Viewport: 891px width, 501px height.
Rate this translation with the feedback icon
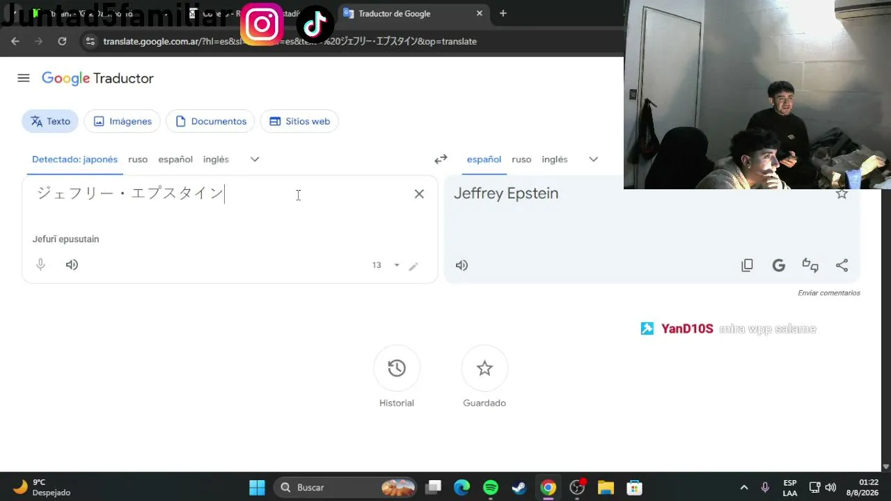click(x=810, y=265)
